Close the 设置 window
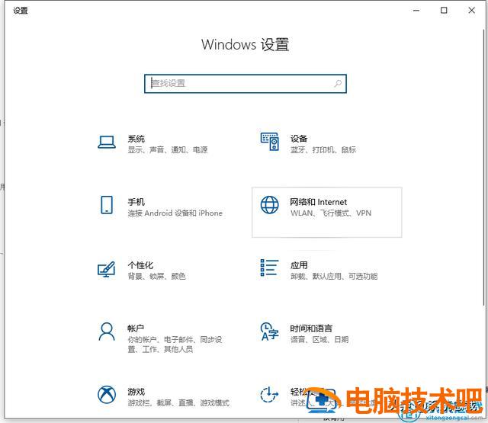 click(471, 11)
